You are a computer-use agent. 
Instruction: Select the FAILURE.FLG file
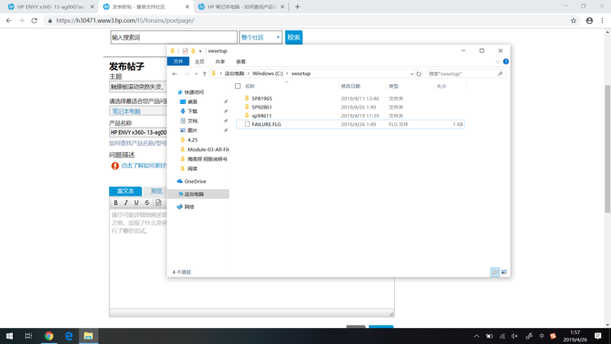coord(266,124)
